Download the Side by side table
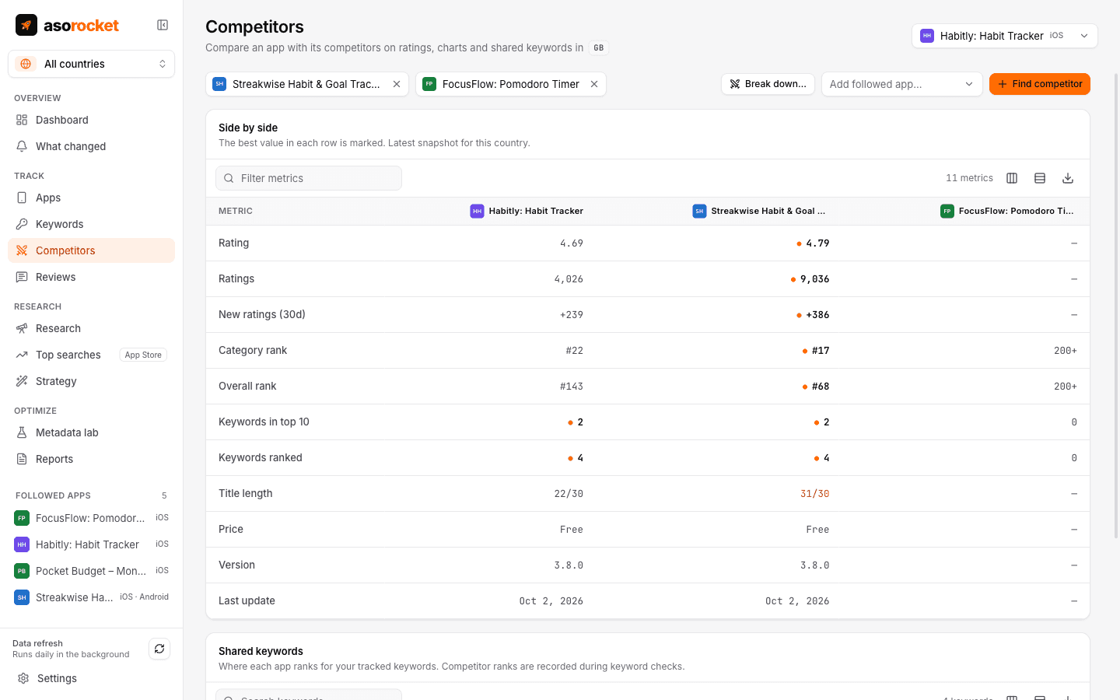1120x700 pixels. pyautogui.click(x=1068, y=178)
